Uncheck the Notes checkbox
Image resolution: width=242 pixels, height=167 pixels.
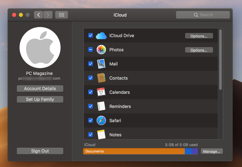[91, 135]
